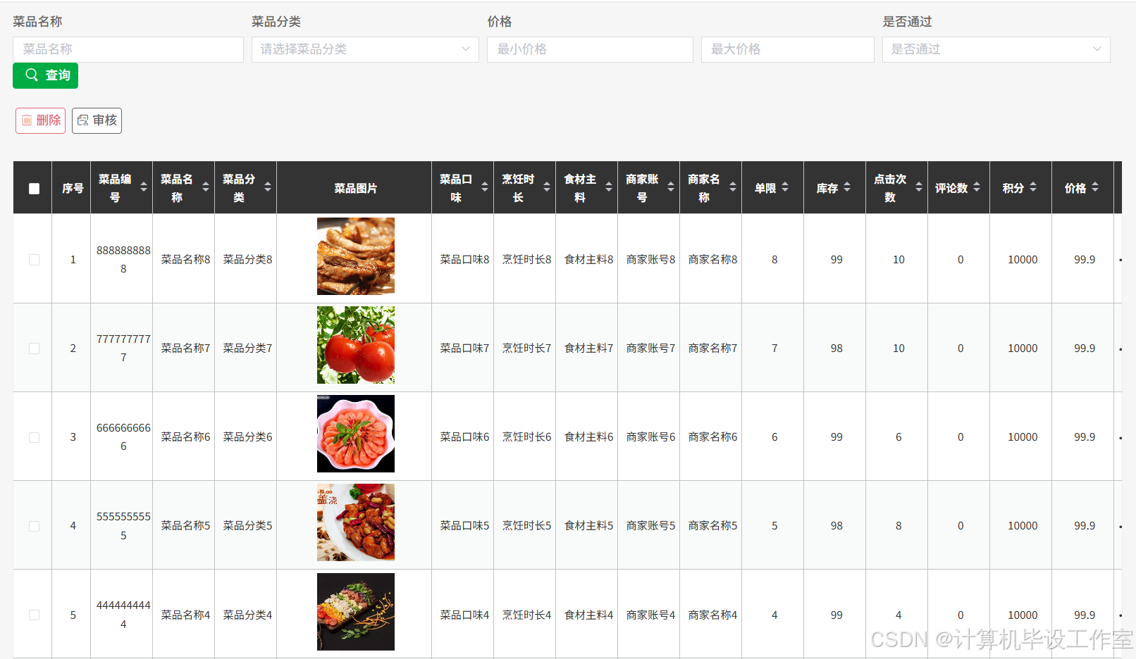Sort by 点击次数 using its arrows

[x=919, y=187]
